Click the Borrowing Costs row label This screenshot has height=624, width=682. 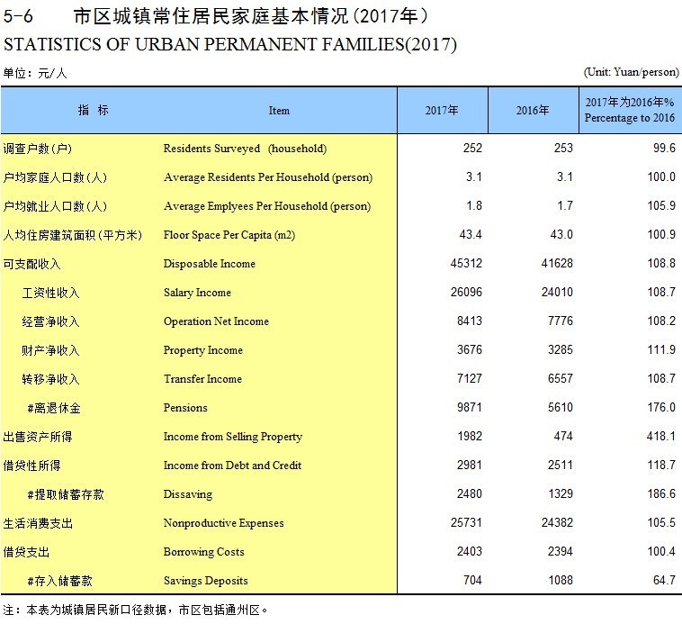204,552
